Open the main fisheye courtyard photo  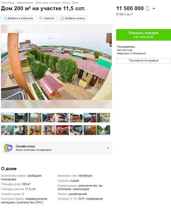(56, 66)
